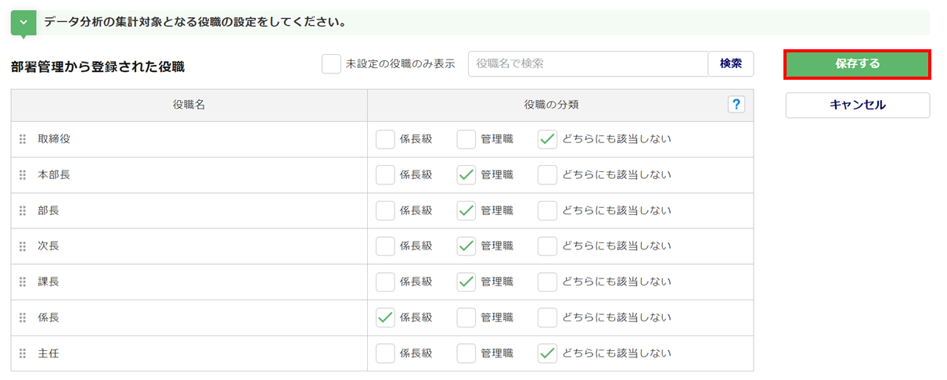
Task: Click the drag handle beside 取締役
Action: [x=23, y=139]
